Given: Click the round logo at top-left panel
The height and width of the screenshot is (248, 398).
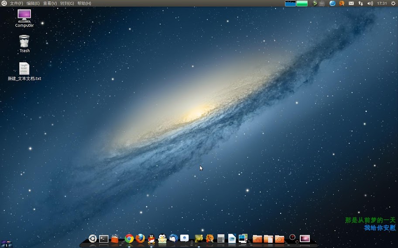Looking at the screenshot, I should (4, 3).
